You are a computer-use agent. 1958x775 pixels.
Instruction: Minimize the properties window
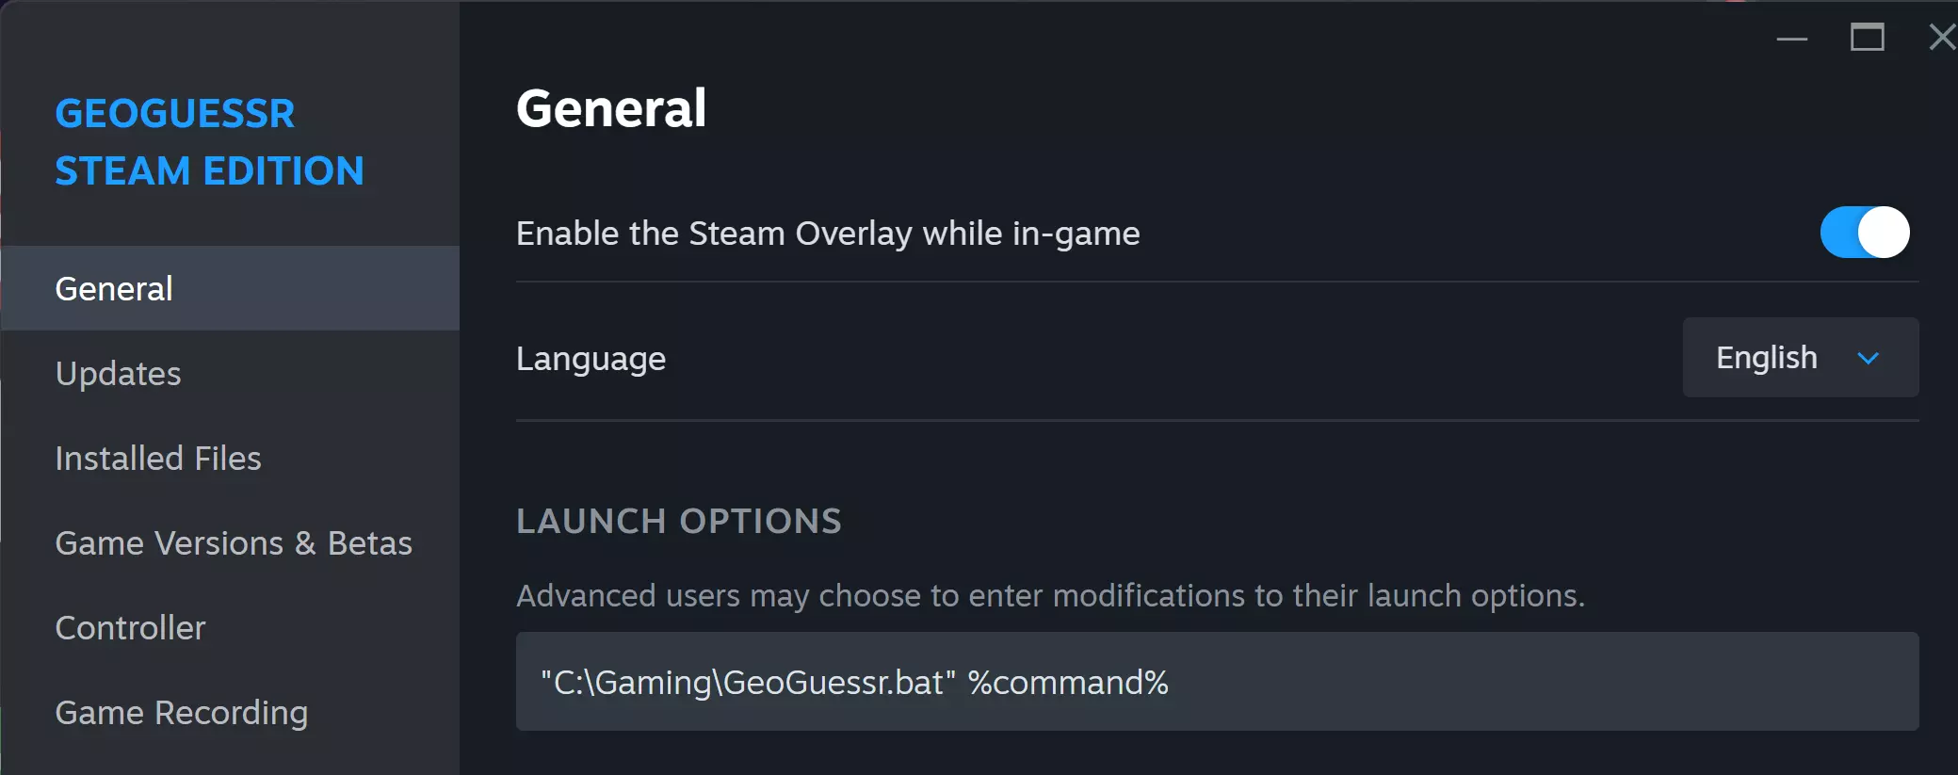coord(1791,39)
